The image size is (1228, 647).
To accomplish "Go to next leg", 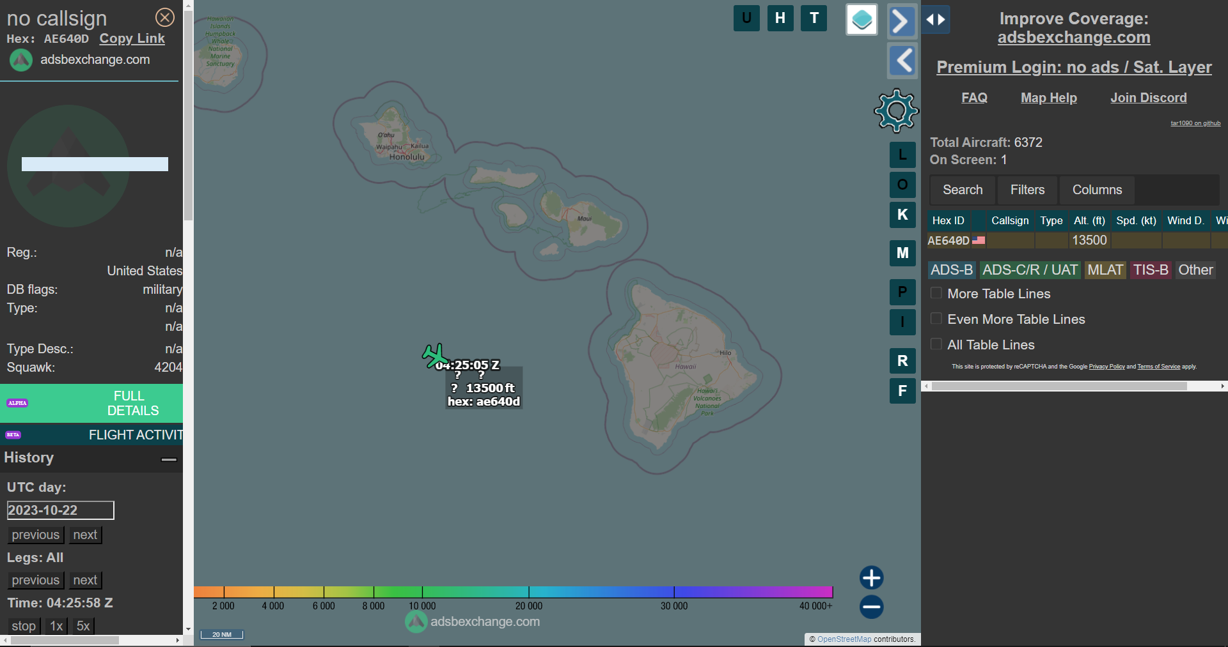I will [85, 580].
